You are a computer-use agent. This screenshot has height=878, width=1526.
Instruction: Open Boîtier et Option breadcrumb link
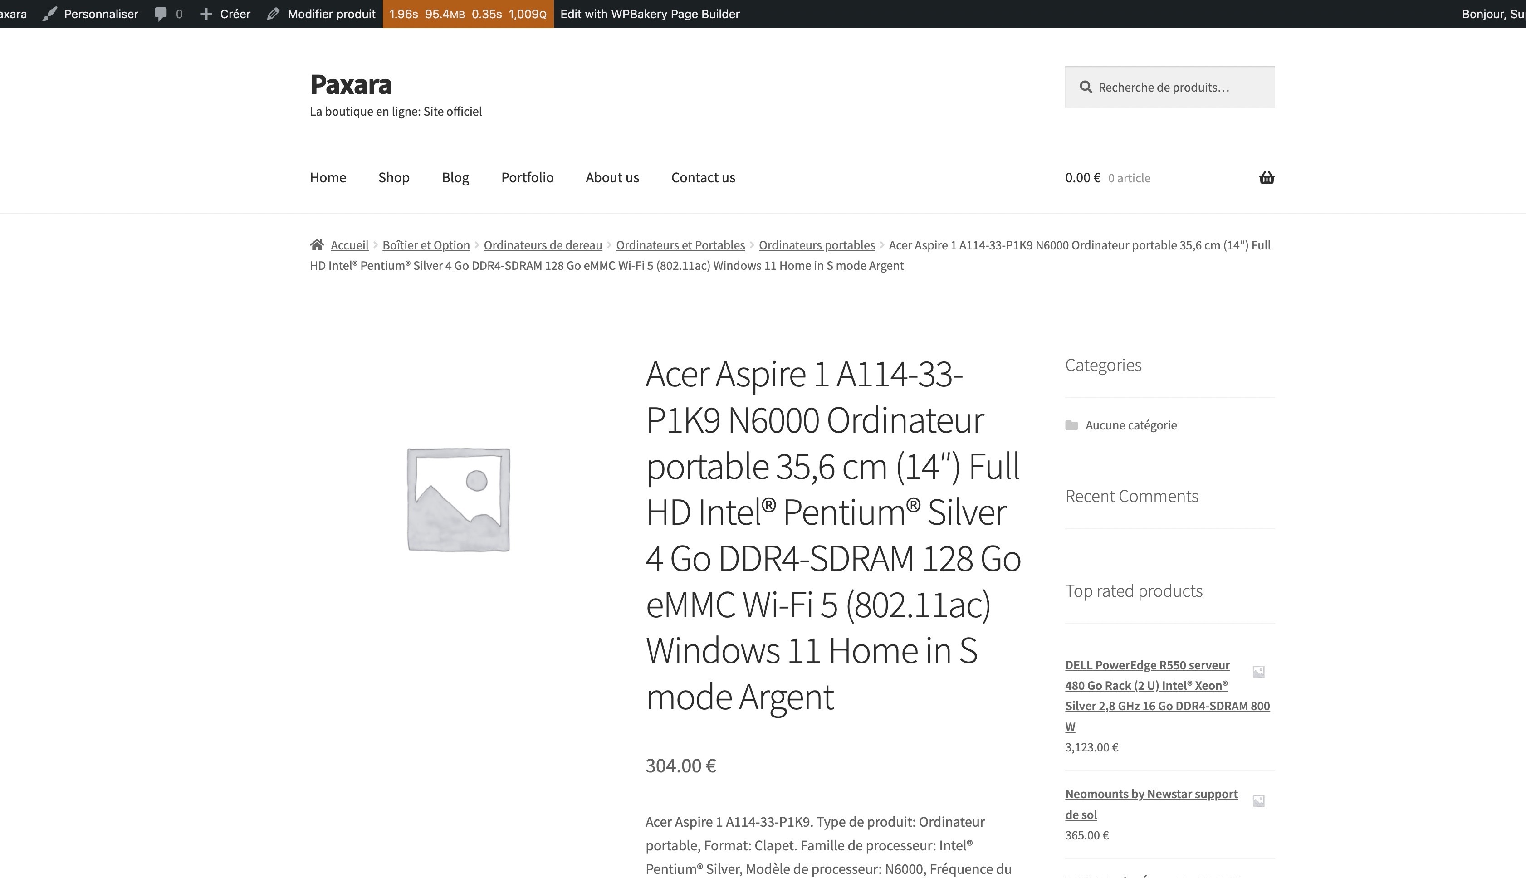coord(425,245)
